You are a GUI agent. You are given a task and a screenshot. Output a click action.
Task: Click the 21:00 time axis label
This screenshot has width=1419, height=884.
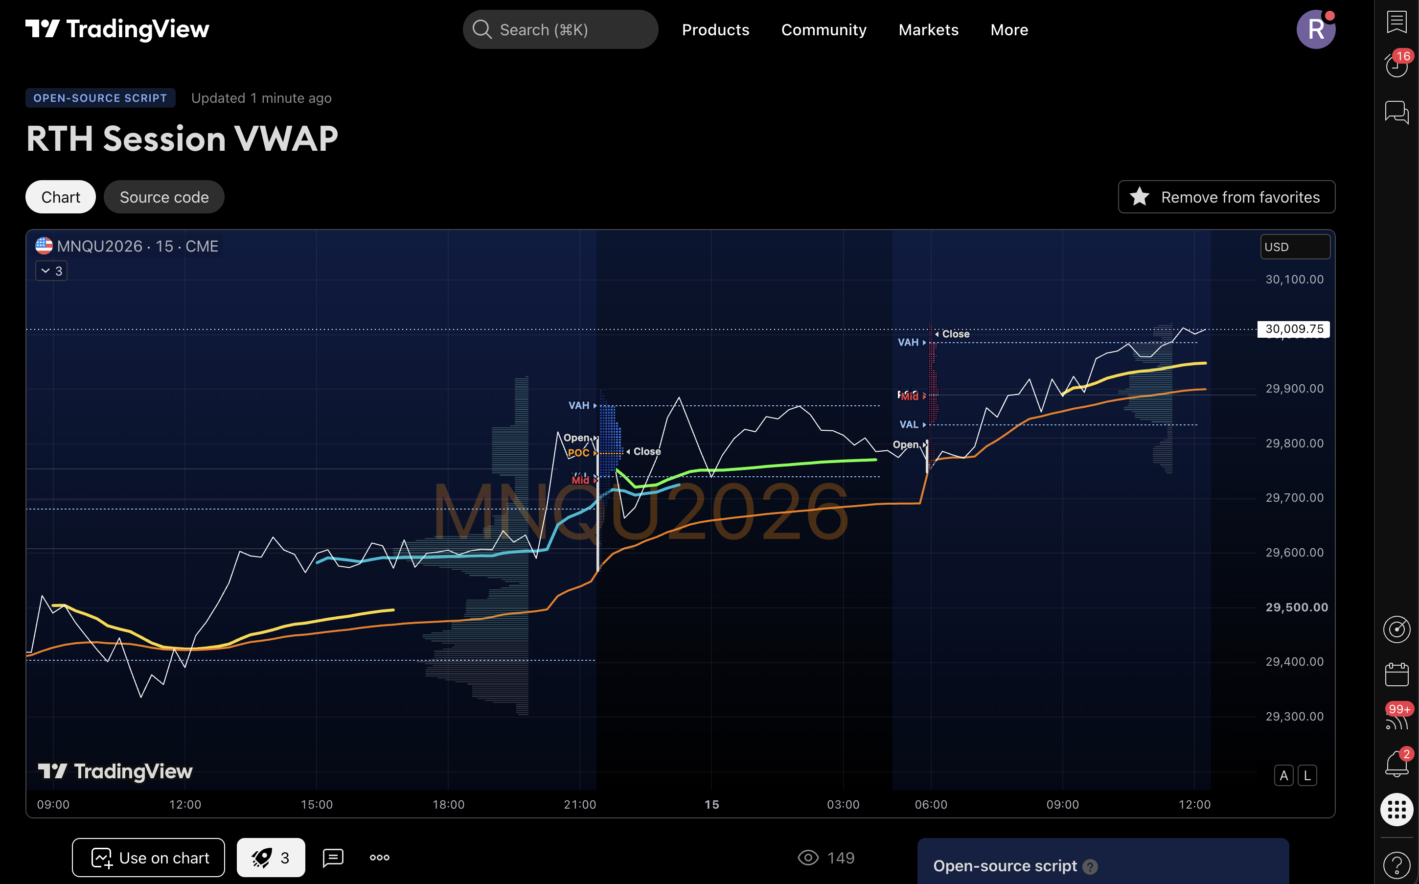(580, 805)
